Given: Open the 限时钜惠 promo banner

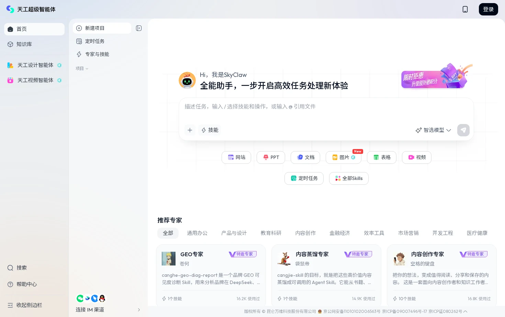Looking at the screenshot, I should tap(437, 76).
